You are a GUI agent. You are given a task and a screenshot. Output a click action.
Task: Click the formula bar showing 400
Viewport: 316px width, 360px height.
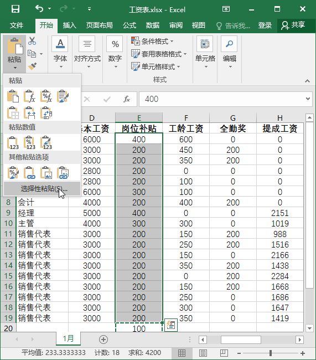pos(221,99)
